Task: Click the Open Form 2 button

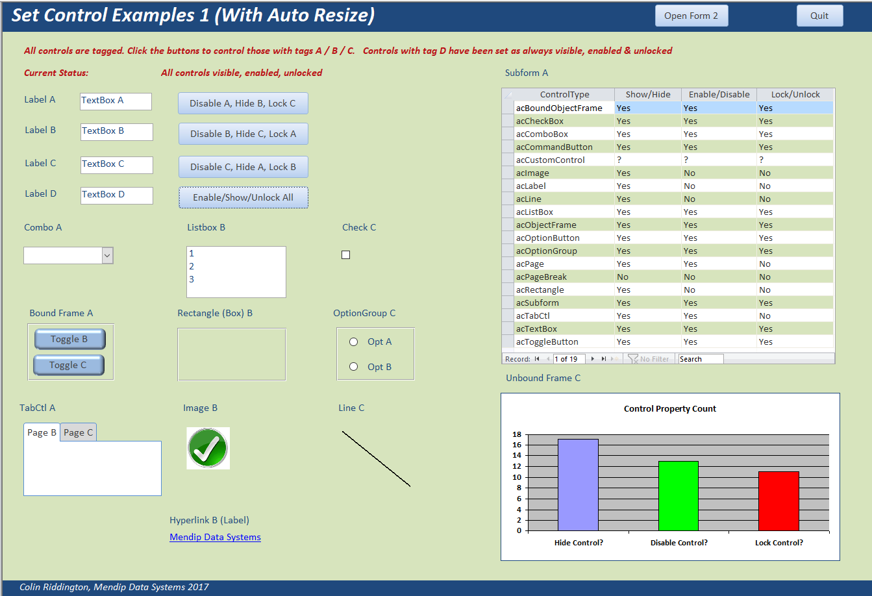Action: [691, 16]
